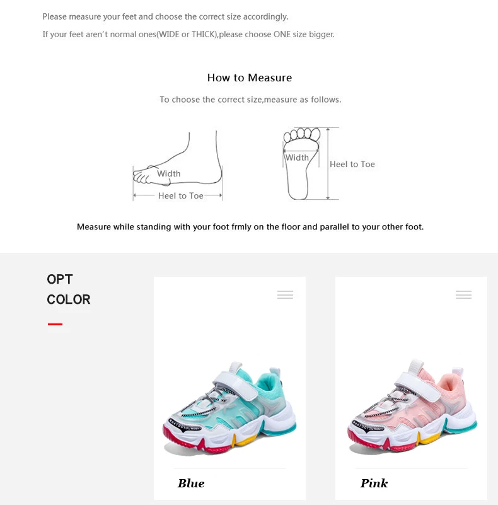Screen dimensions: 498x505
Task: Click the 'Measure while standing' instruction text
Action: (250, 227)
